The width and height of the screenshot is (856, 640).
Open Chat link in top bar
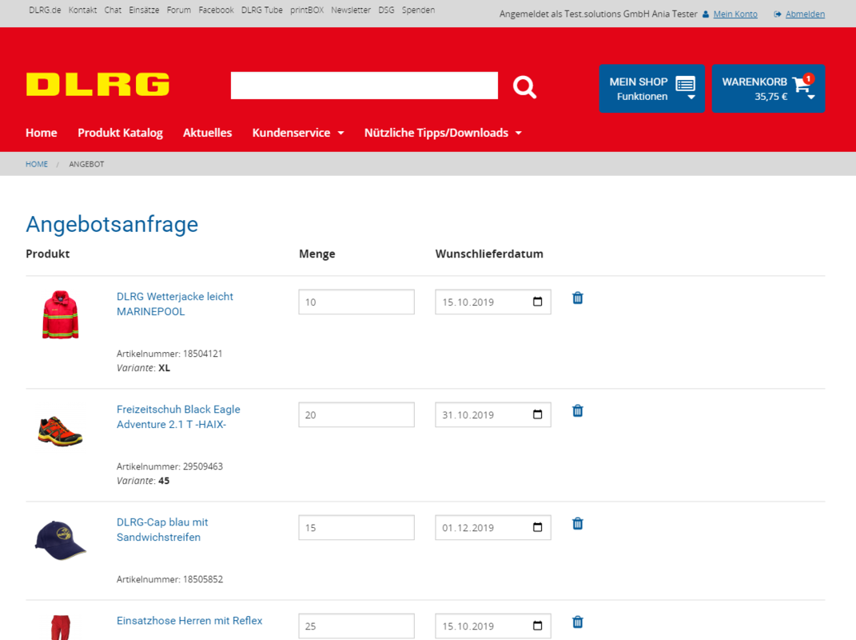[113, 10]
